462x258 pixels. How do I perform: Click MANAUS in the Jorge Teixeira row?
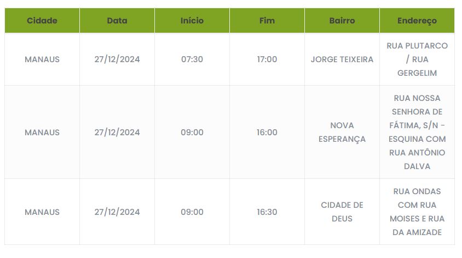(42, 59)
